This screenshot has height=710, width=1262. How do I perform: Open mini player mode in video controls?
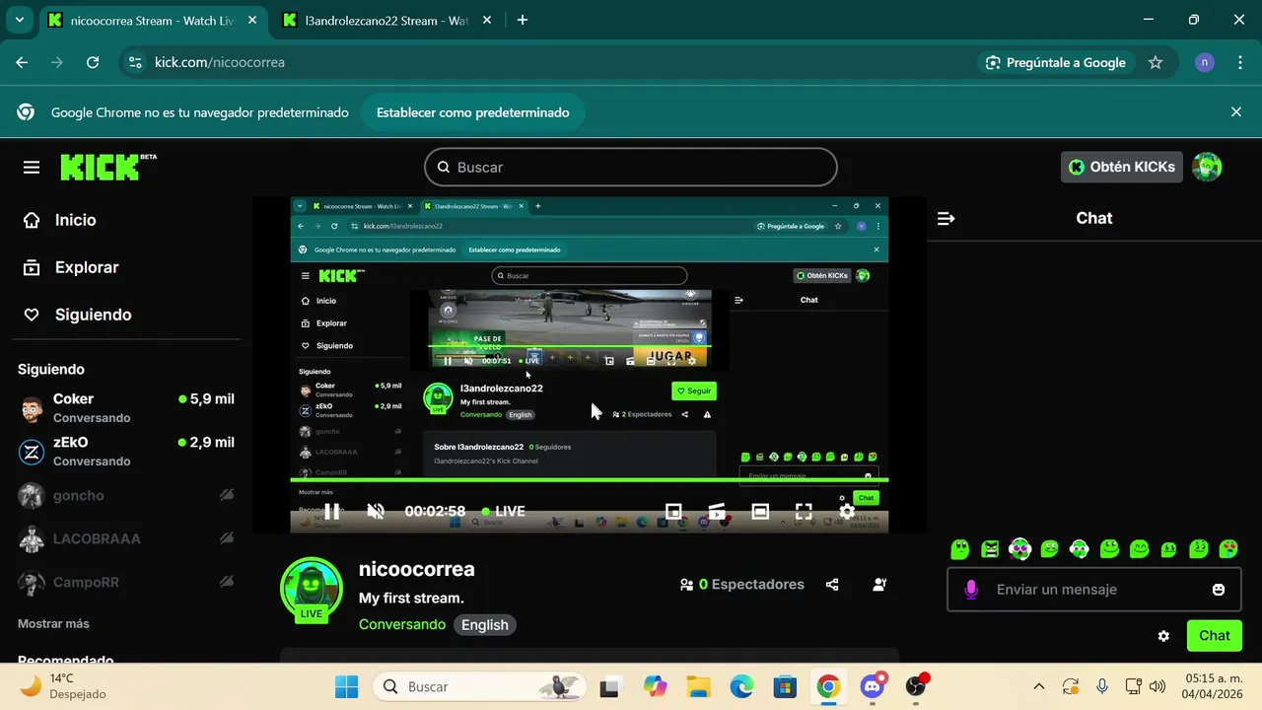coord(673,511)
